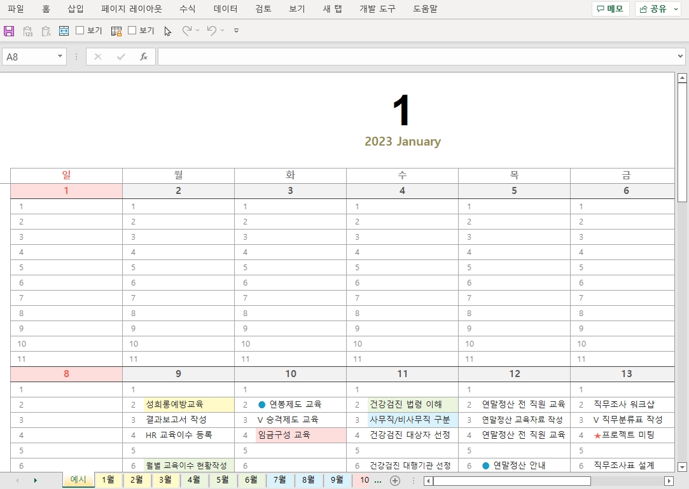The height and width of the screenshot is (489, 689).
Task: Click the Name Box showing A8
Action: pos(29,57)
